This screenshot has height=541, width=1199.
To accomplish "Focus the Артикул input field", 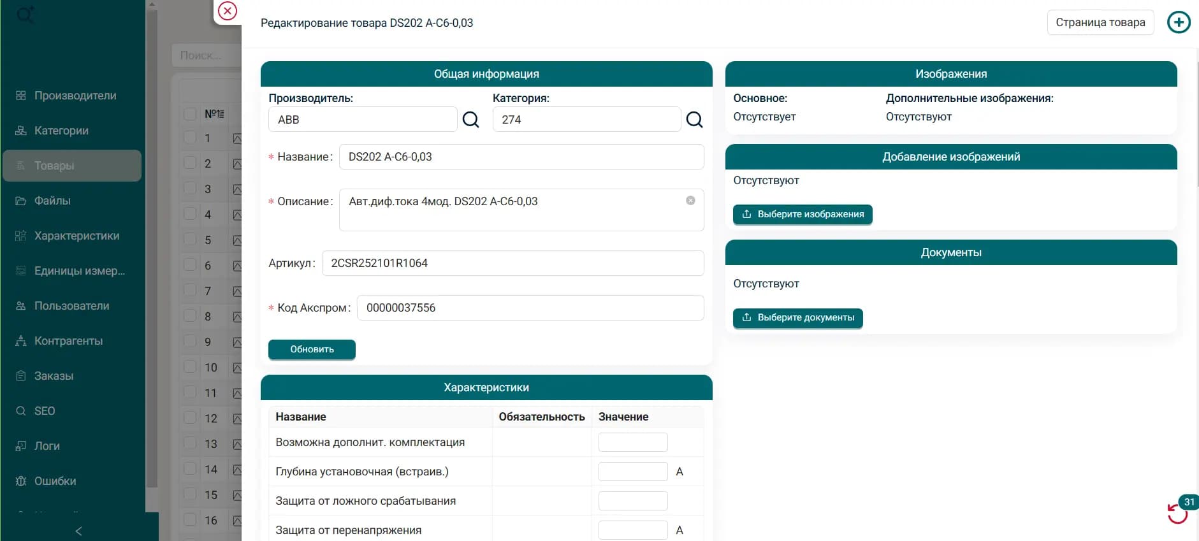I will point(512,263).
